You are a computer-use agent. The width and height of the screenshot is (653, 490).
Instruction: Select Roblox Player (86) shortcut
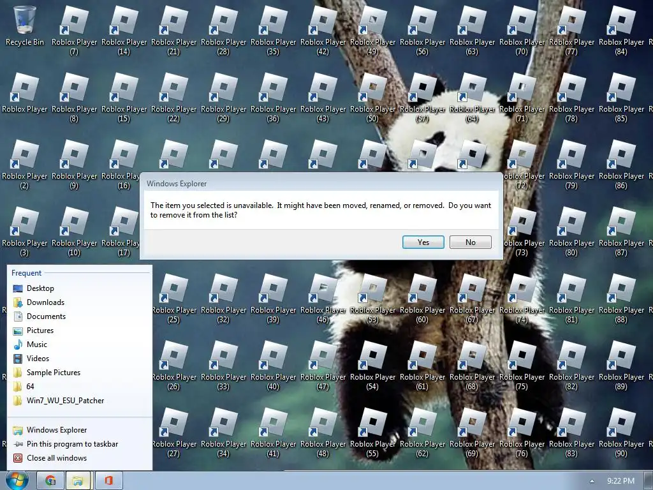621,164
